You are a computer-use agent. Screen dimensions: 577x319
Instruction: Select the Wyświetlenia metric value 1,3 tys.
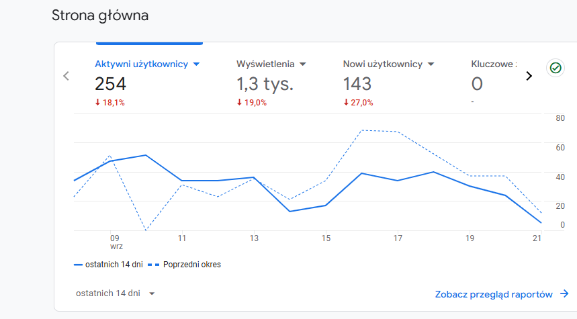point(265,84)
